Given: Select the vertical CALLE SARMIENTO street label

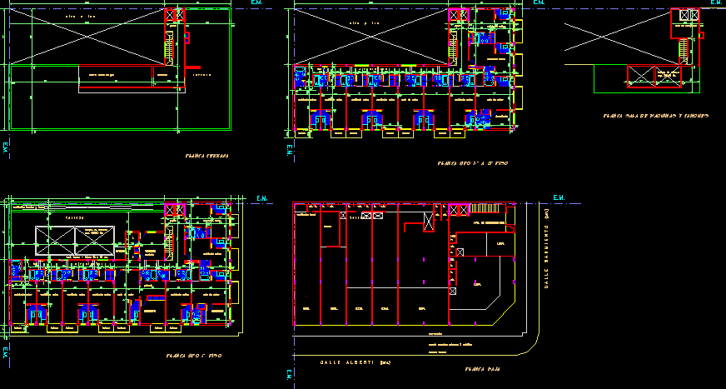Looking at the screenshot, I should [547, 249].
